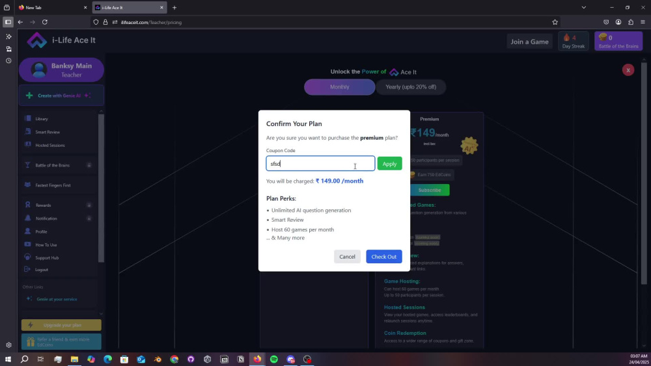Viewport: 651px width, 366px height.
Task: Switch to the New Tab browser tab
Action: [52, 7]
